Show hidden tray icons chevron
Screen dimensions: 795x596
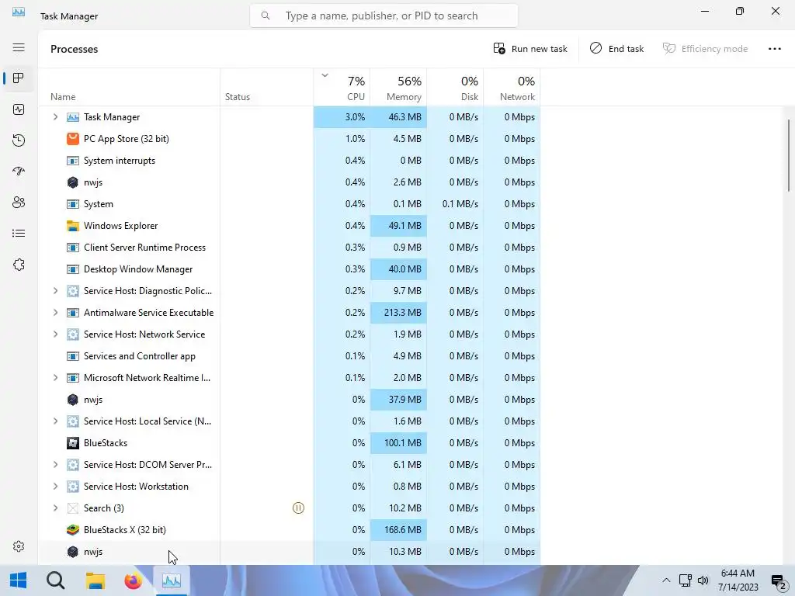point(666,580)
